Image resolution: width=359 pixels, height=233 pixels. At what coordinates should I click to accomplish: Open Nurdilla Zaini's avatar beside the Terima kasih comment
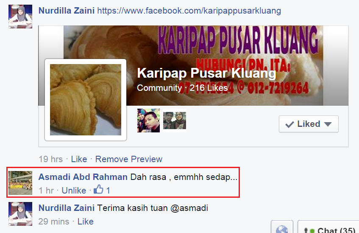(x=20, y=214)
